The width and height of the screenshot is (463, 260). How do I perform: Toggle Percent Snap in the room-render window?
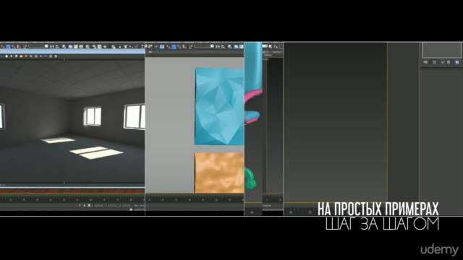[x=13, y=46]
